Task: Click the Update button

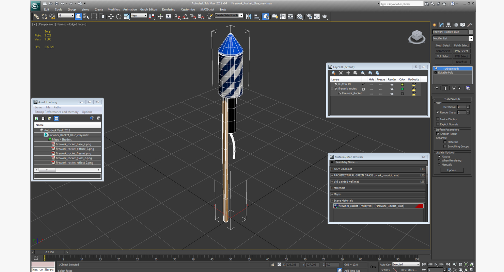Action: (x=452, y=170)
